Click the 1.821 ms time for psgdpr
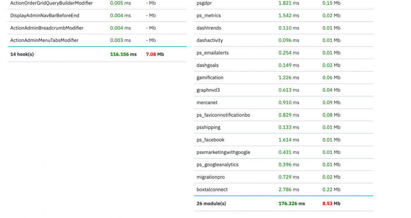This screenshot has height=218, width=411. click(x=289, y=3)
